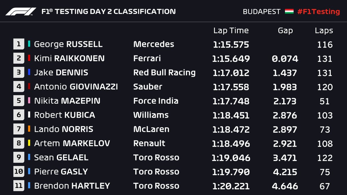Click driver name George RUSSELL
This screenshot has width=347, height=195.
(68, 44)
